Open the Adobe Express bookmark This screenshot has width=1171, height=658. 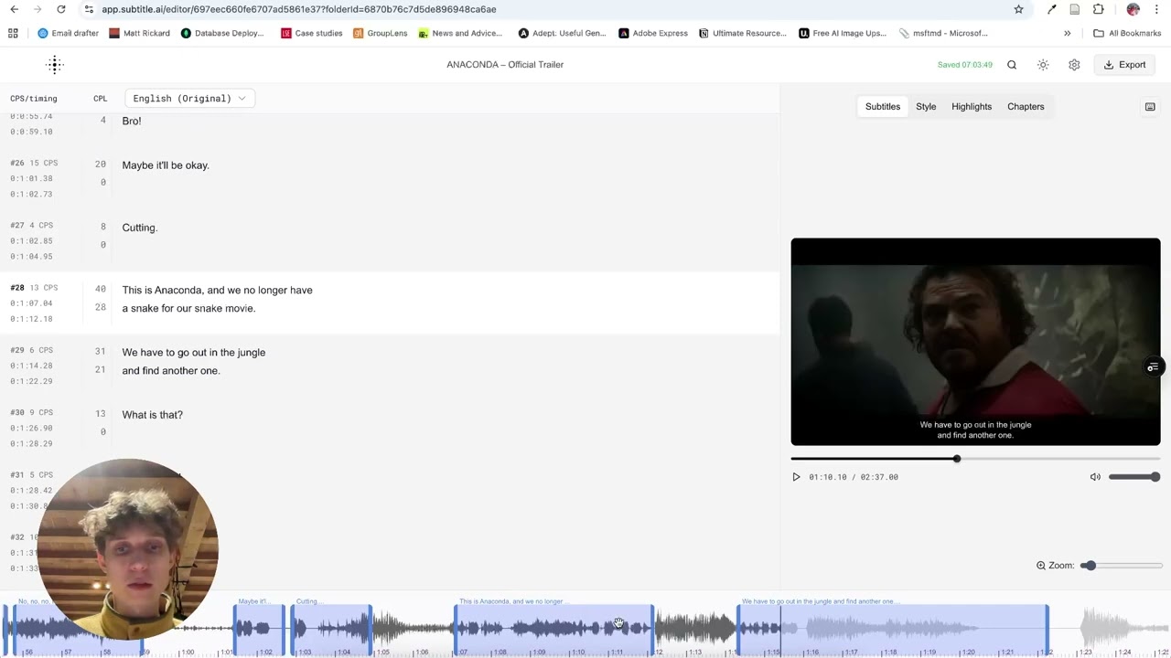pyautogui.click(x=653, y=33)
